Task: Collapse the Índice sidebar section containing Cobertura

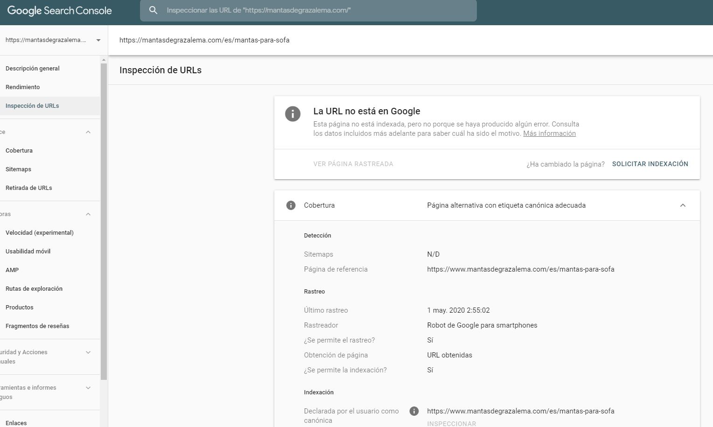Action: 88,132
